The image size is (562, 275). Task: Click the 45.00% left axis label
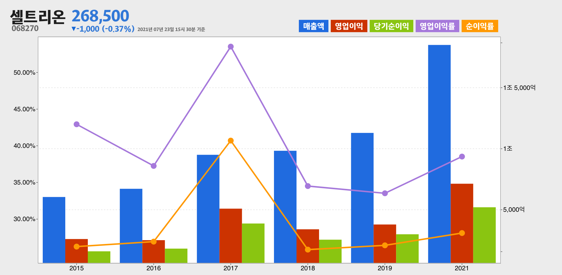pos(24,109)
